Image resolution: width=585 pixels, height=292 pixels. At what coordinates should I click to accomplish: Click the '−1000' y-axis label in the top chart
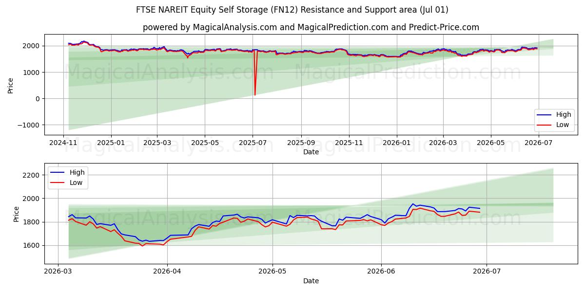(x=29, y=125)
